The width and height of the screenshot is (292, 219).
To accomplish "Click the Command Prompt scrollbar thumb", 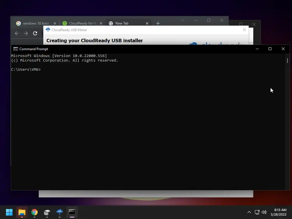I will (287, 60).
